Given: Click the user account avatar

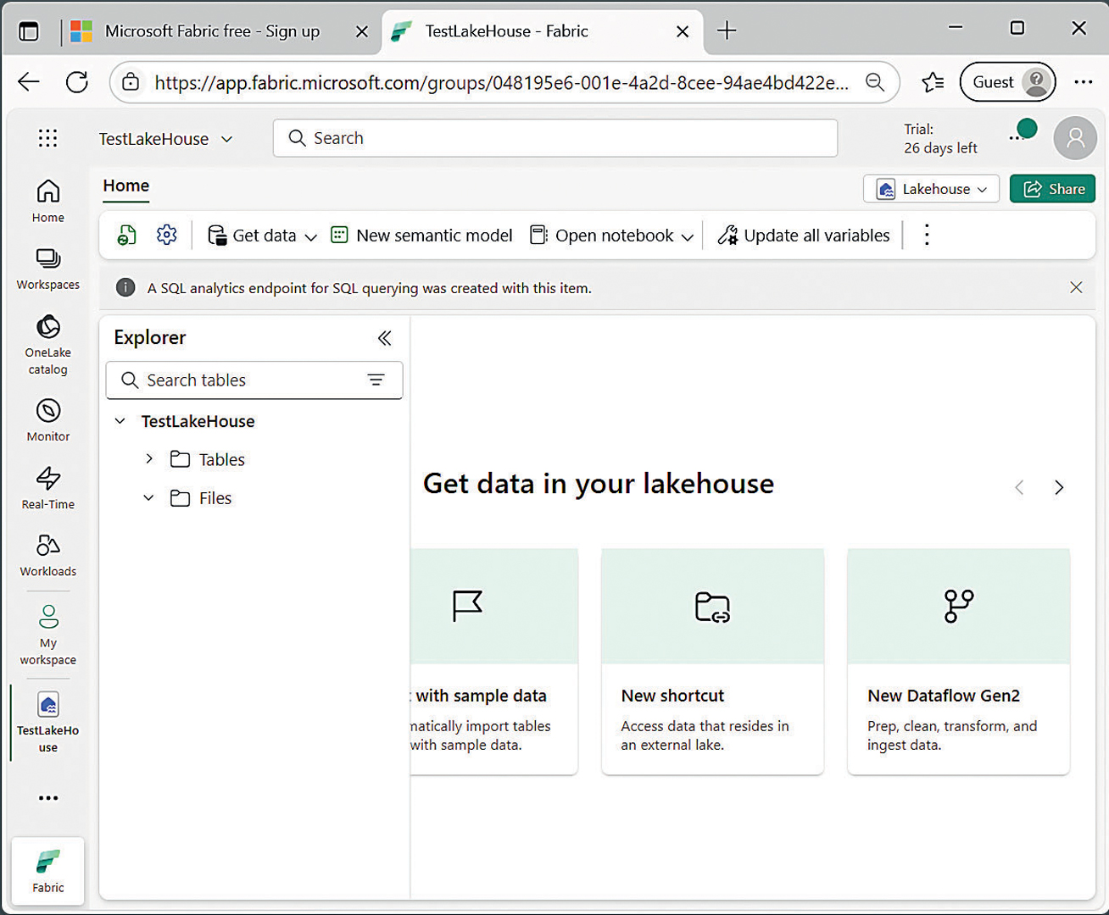Looking at the screenshot, I should (1075, 138).
